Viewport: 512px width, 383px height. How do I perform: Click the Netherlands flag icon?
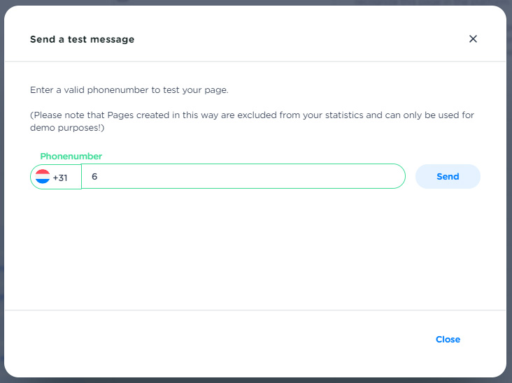tap(43, 177)
